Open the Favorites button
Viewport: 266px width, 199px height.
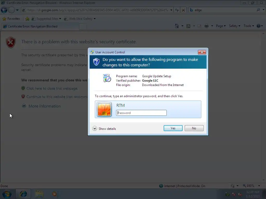[11, 19]
